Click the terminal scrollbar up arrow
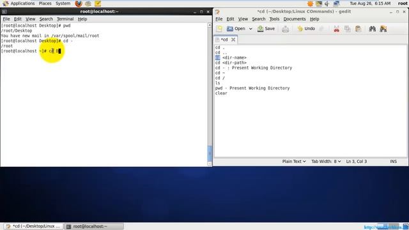Image resolution: width=409 pixels, height=230 pixels. pos(210,25)
